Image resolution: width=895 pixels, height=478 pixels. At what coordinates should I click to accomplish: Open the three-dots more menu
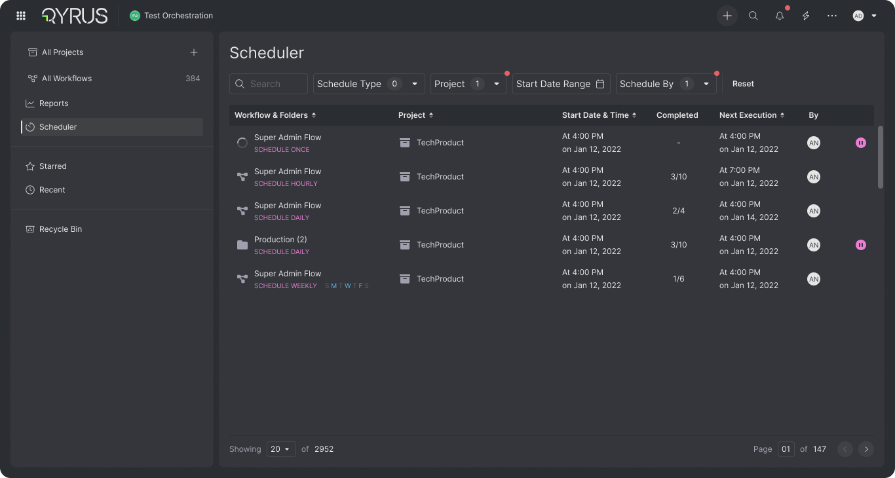tap(832, 16)
